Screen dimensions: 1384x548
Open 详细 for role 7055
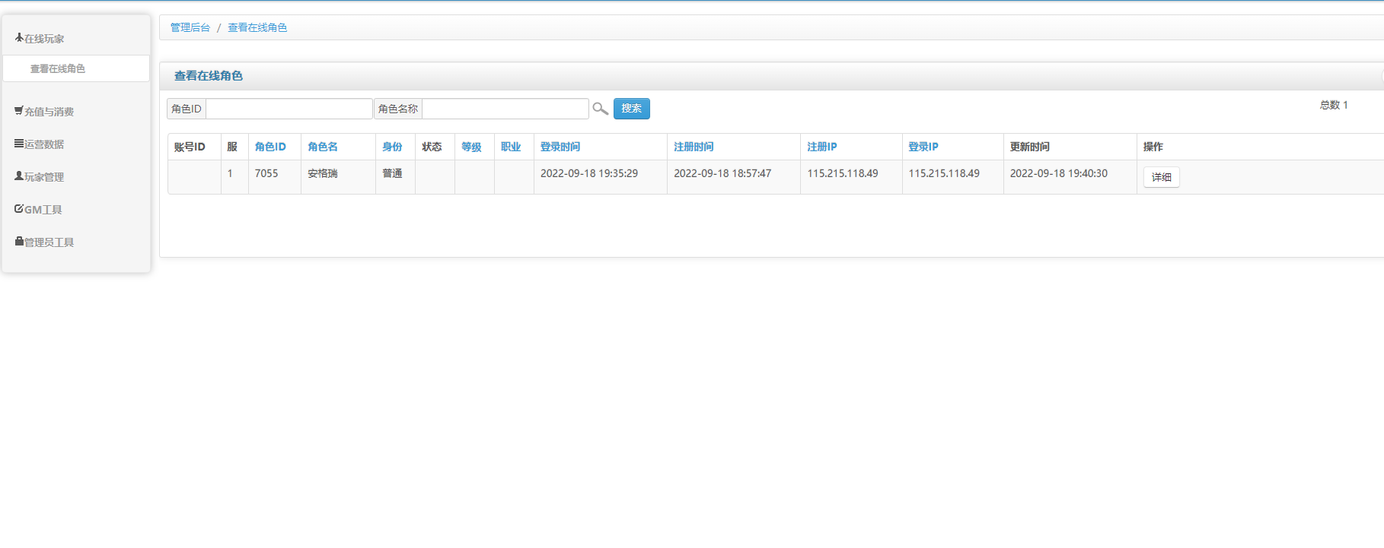point(1161,177)
